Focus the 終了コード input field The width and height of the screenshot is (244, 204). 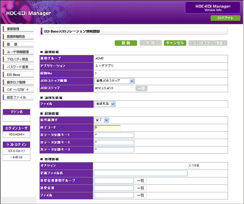[x=107, y=127]
